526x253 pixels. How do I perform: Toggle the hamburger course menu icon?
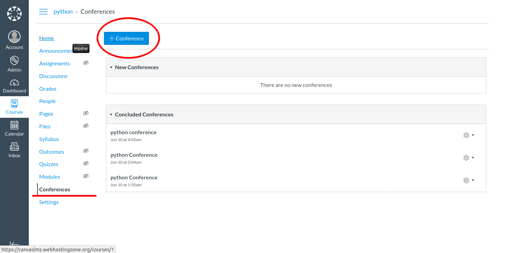pos(43,12)
